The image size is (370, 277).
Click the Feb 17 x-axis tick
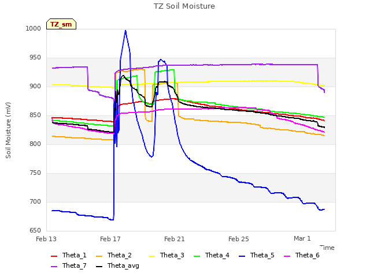110,239
